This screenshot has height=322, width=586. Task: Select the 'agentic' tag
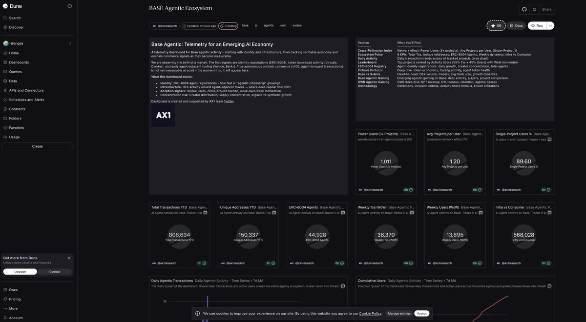[x=269, y=25]
